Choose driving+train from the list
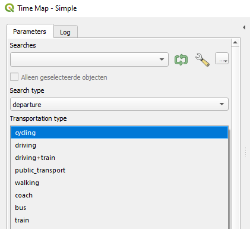The image size is (250, 229). pos(119,158)
